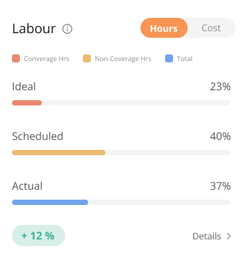
Task: Click the green + 12 % badge
Action: click(x=38, y=235)
